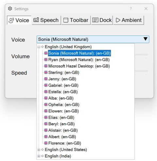Select Ryan (Microsoft Natural): (en-GB) voice
The image size is (157, 161).
79,60
